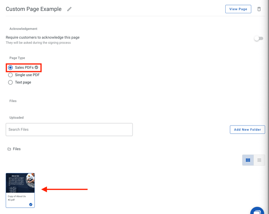Open the About Us PDF thumbnail image
Viewport: 269px width, 214px height.
pos(20,183)
